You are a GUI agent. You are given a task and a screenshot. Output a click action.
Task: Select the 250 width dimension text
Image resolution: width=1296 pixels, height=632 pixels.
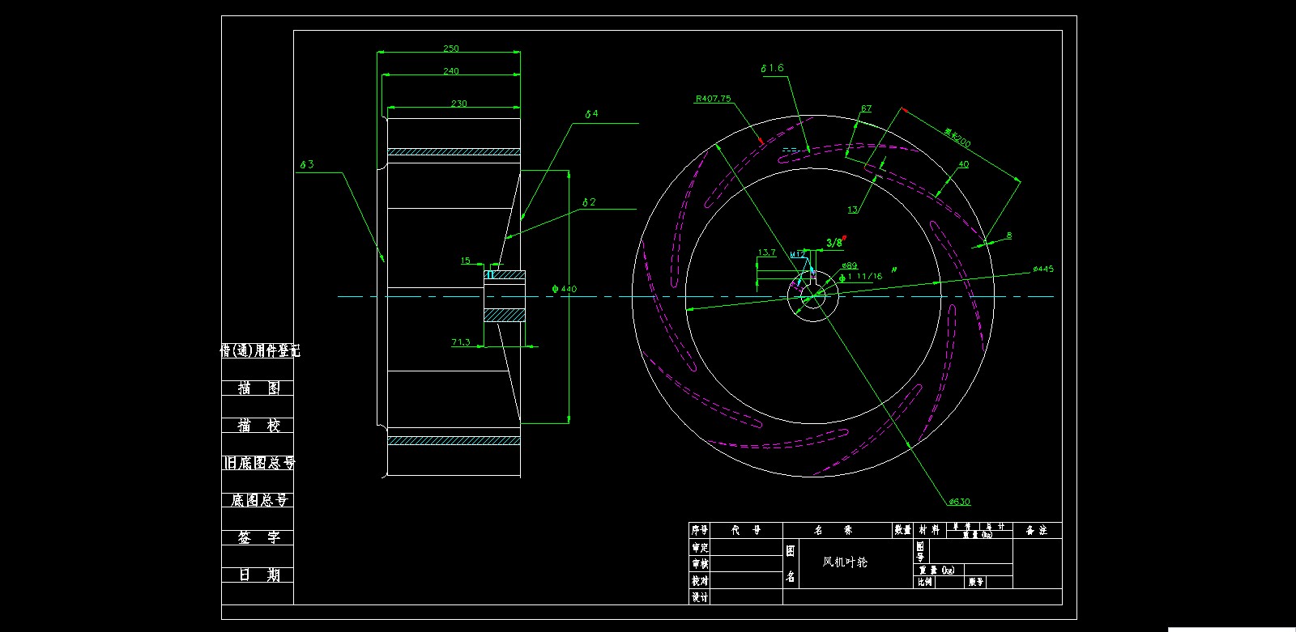tap(450, 49)
